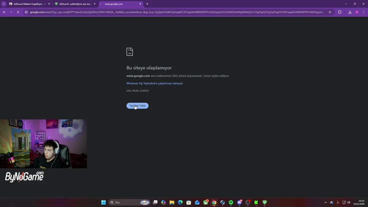Open Microsoft Store from taskbar
Image resolution: width=368 pixels, height=207 pixels.
(x=189, y=202)
